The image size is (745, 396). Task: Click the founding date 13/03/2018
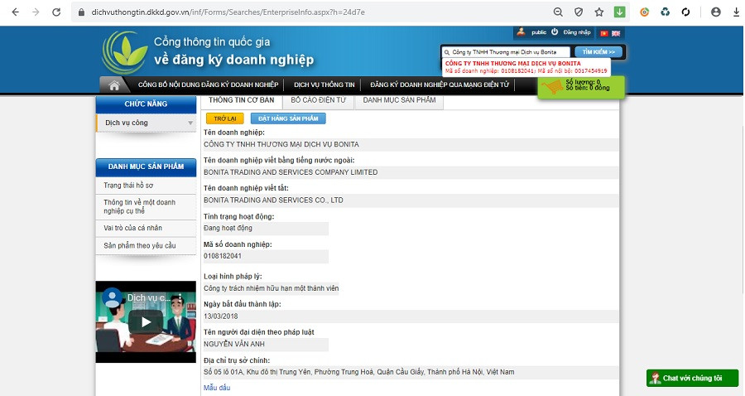pyautogui.click(x=220, y=316)
